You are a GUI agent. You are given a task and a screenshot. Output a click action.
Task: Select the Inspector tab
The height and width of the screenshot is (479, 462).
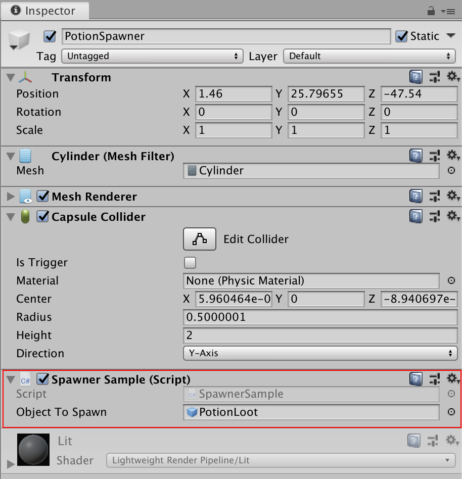44,11
